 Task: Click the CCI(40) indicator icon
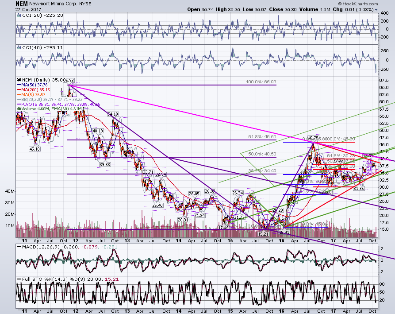19,47
